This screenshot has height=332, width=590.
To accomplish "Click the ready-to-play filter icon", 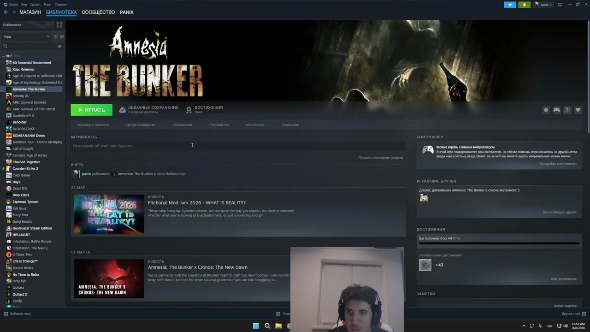I will pyautogui.click(x=62, y=36).
